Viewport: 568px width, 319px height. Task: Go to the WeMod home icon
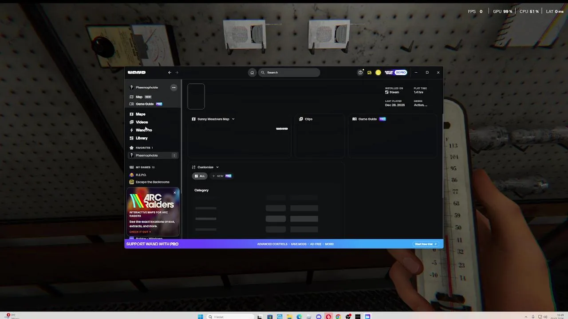pos(252,73)
